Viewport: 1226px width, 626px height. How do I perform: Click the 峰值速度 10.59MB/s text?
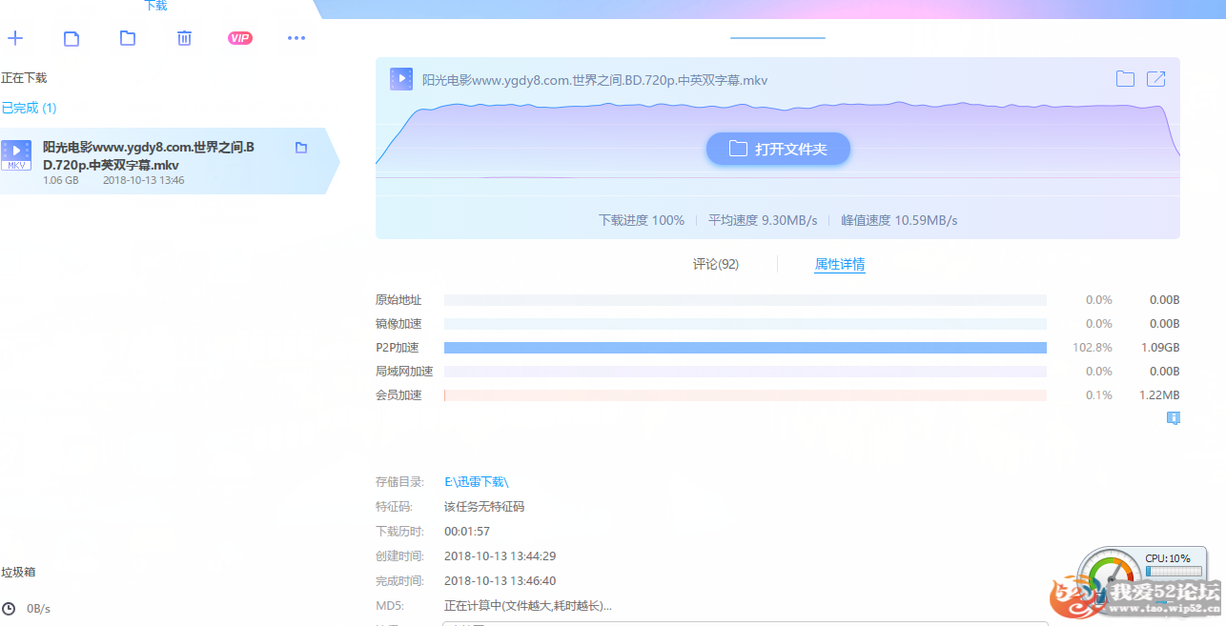click(899, 220)
